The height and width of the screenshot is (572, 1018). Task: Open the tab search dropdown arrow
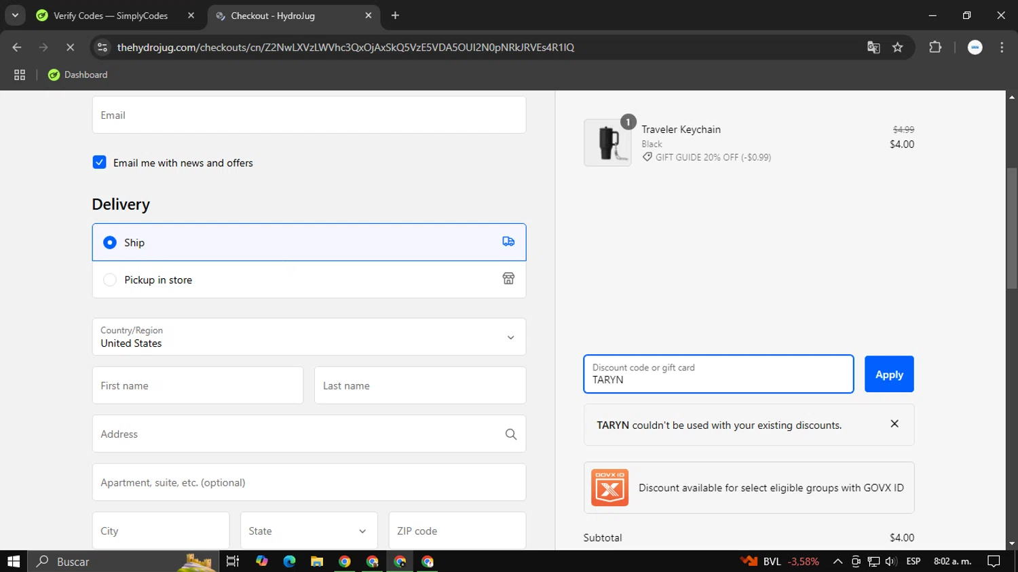click(x=15, y=16)
